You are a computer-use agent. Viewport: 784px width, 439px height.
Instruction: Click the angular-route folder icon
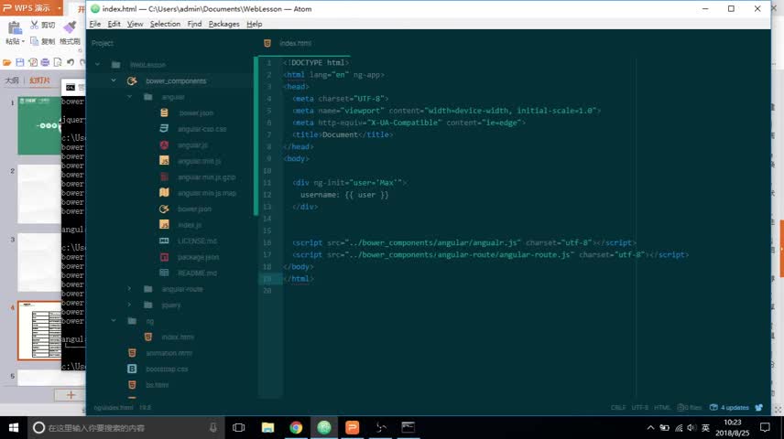tap(148, 289)
